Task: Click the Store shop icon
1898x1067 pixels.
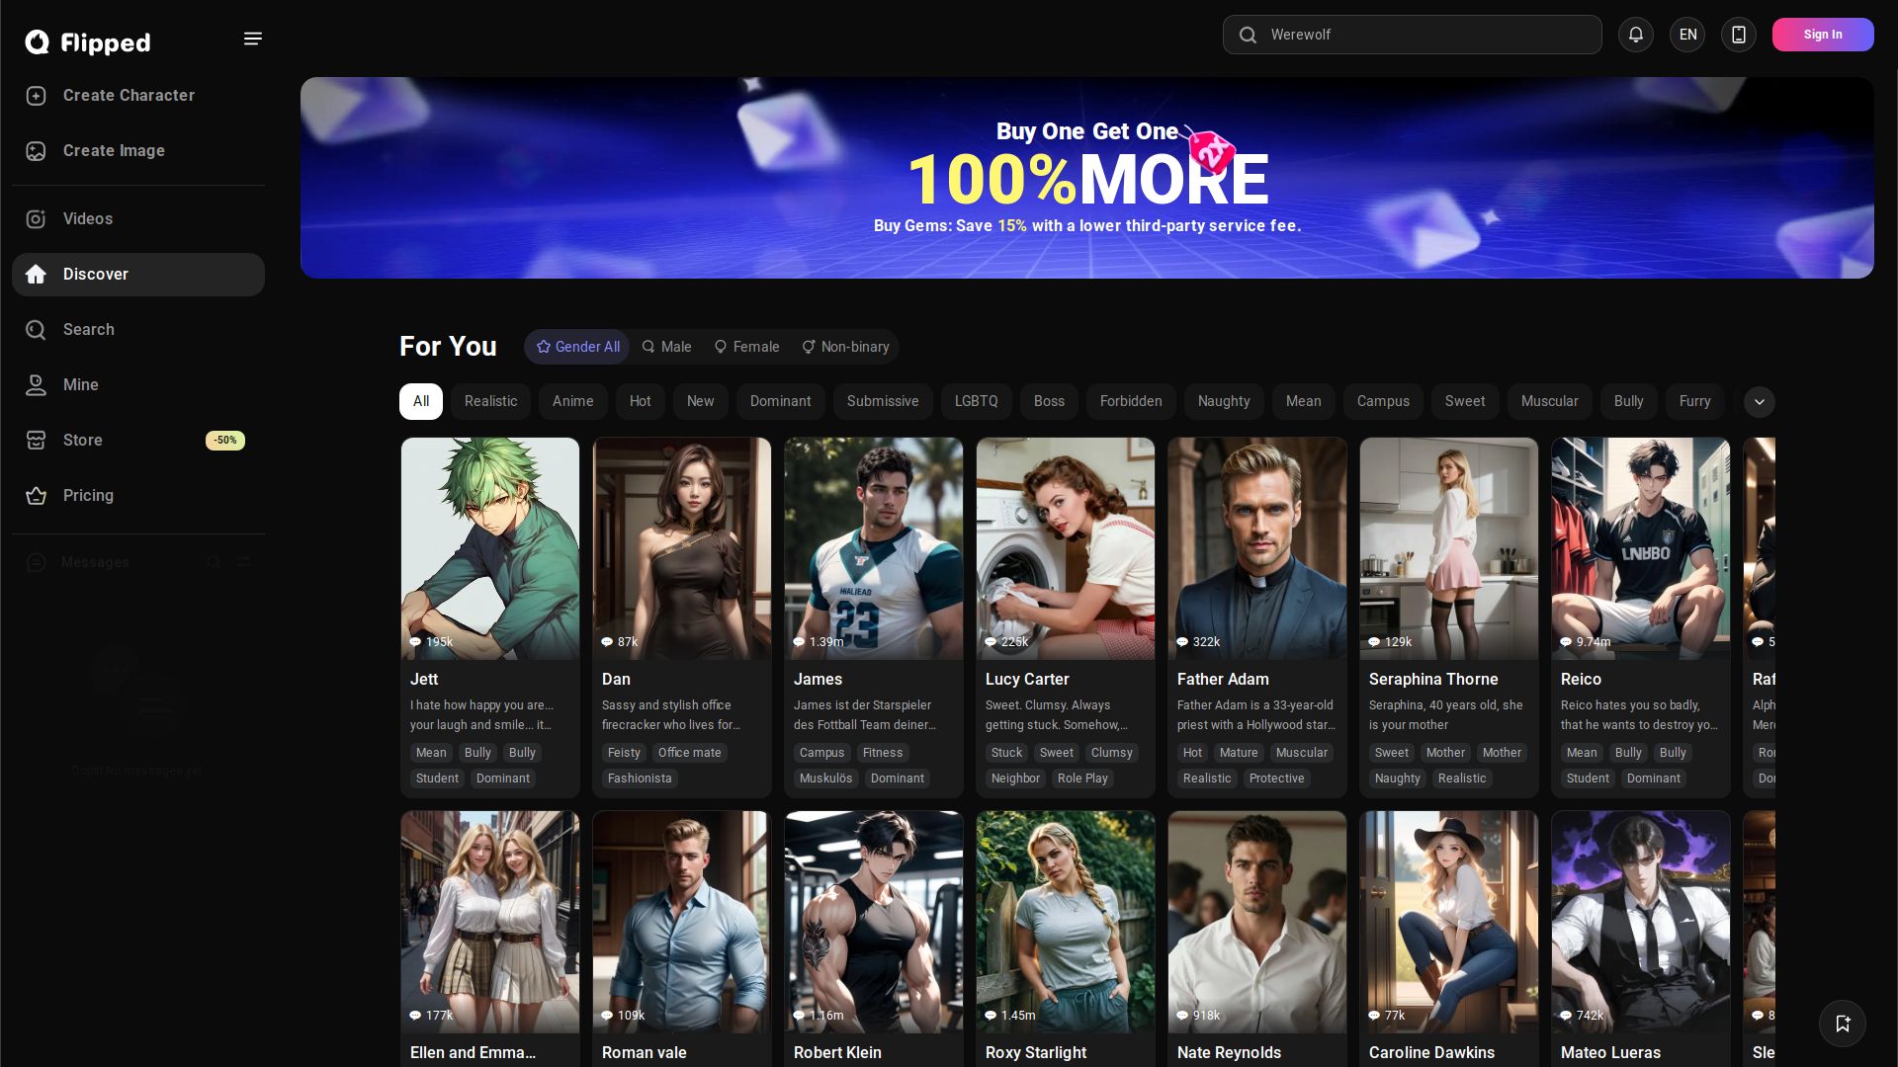Action: [x=37, y=441]
